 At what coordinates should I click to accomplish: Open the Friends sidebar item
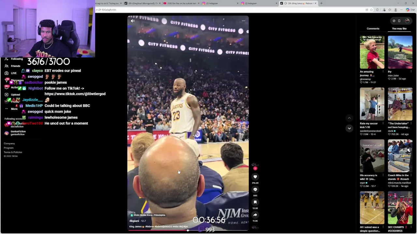(12, 66)
